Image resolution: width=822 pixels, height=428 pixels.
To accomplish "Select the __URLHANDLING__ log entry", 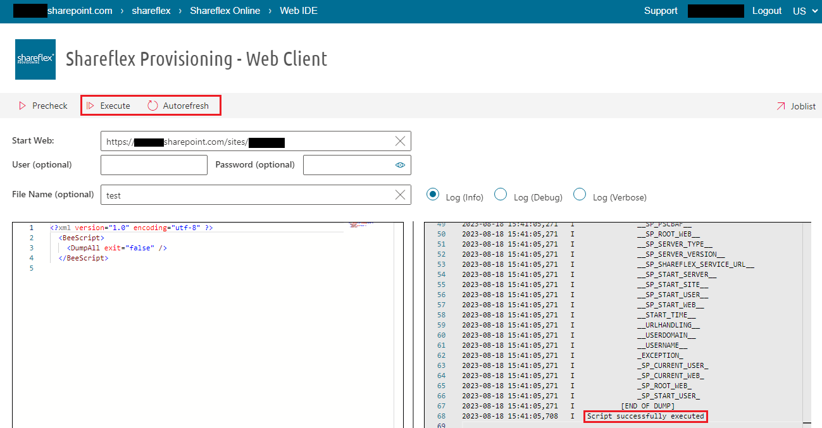I will coord(668,325).
